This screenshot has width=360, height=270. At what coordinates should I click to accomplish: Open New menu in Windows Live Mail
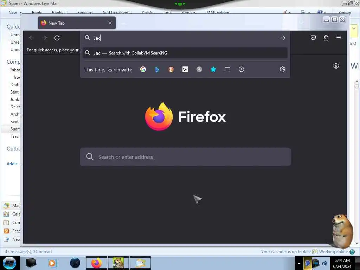(x=15, y=13)
